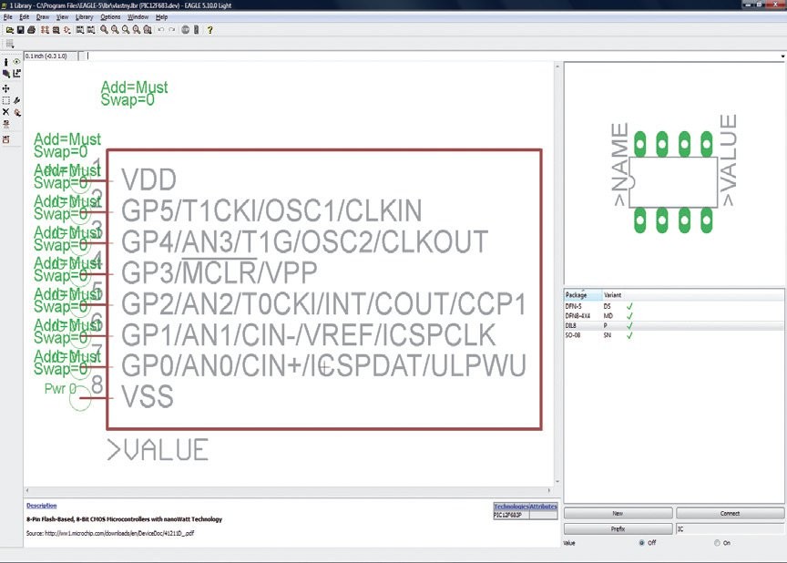The height and width of the screenshot is (563, 787).
Task: Open the Edit menu
Action: coord(24,17)
